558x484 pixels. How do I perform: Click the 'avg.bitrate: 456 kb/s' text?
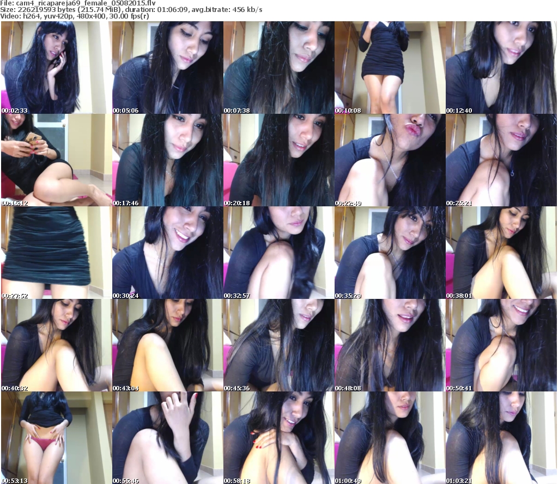[227, 10]
